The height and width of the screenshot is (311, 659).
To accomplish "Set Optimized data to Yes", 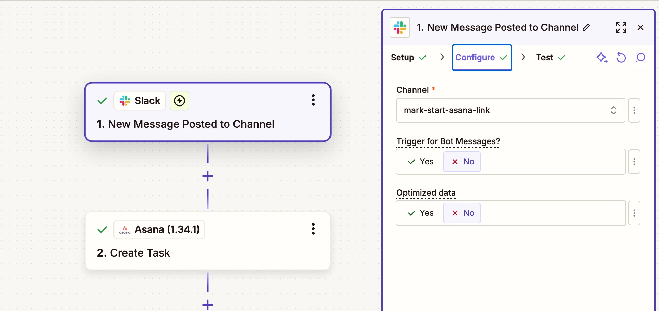I will 421,213.
